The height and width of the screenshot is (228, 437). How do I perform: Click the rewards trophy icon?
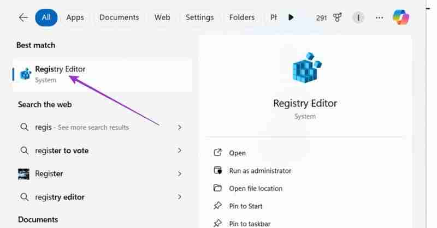pyautogui.click(x=337, y=17)
